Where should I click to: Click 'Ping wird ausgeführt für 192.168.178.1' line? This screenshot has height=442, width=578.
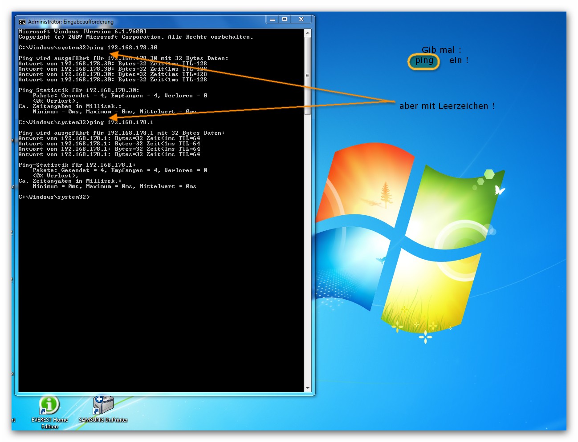click(122, 133)
